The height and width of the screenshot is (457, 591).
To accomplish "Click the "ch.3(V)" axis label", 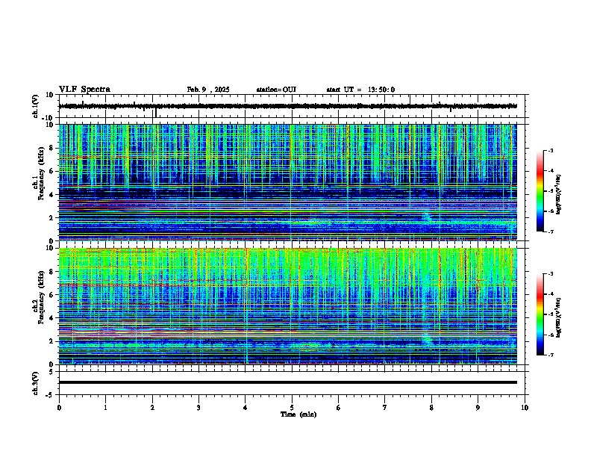I will pyautogui.click(x=36, y=383).
